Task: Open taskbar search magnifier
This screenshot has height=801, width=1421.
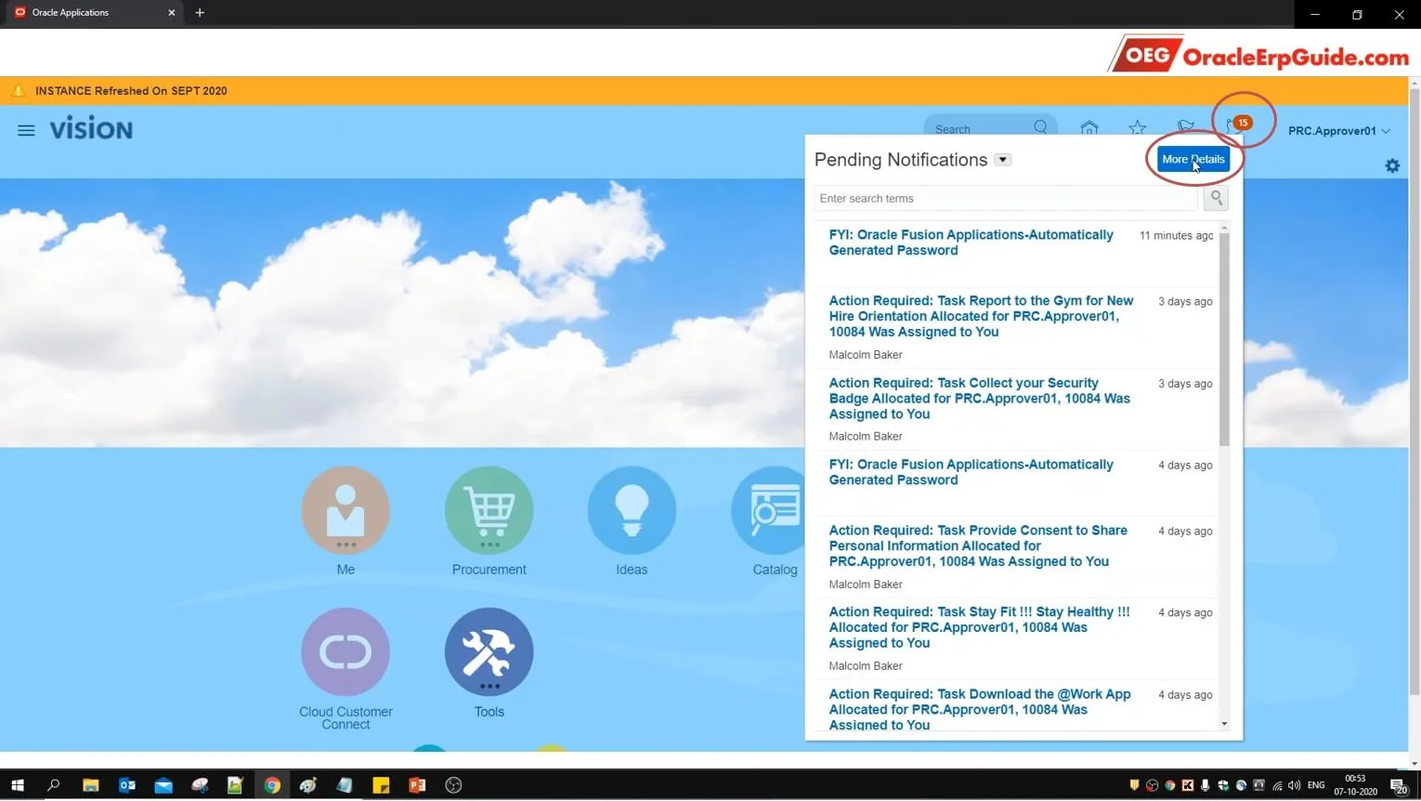Action: [54, 786]
